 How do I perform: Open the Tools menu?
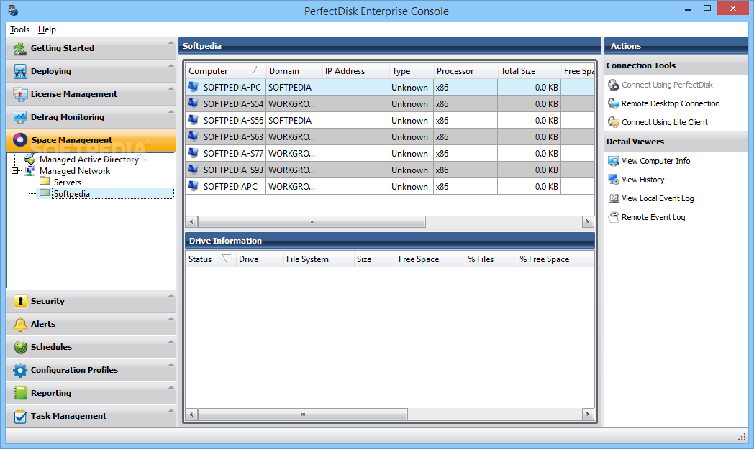click(19, 29)
